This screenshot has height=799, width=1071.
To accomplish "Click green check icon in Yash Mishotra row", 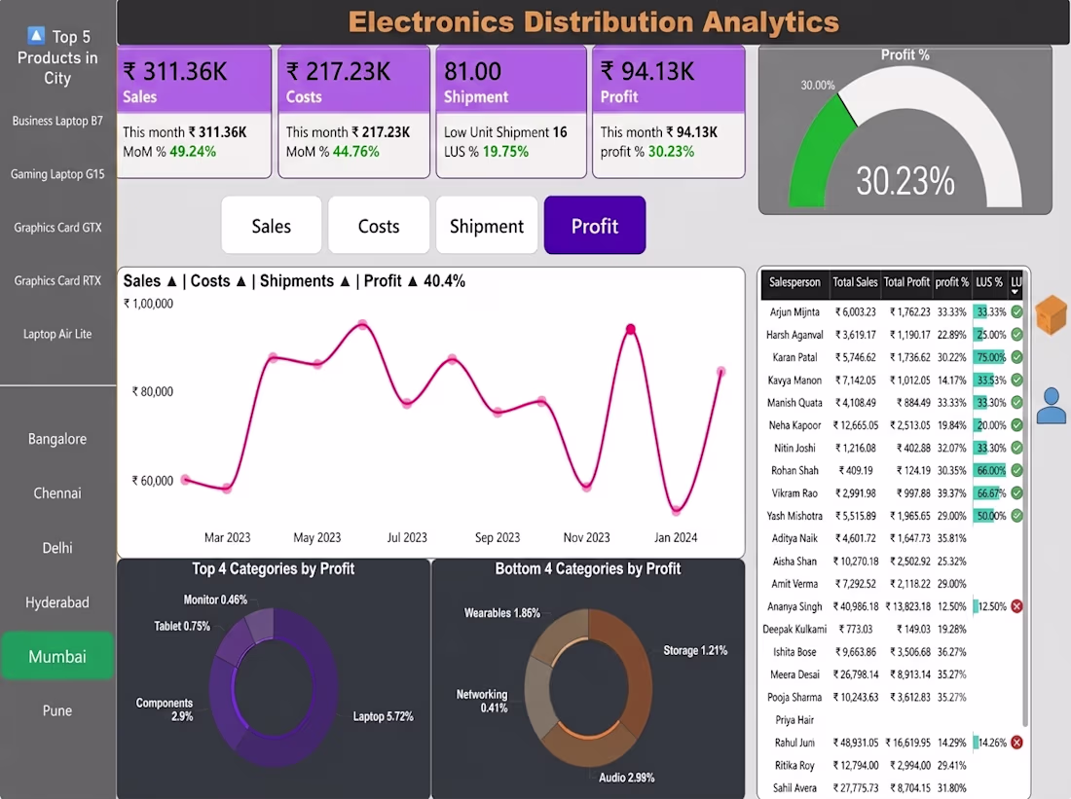I will coord(1016,516).
